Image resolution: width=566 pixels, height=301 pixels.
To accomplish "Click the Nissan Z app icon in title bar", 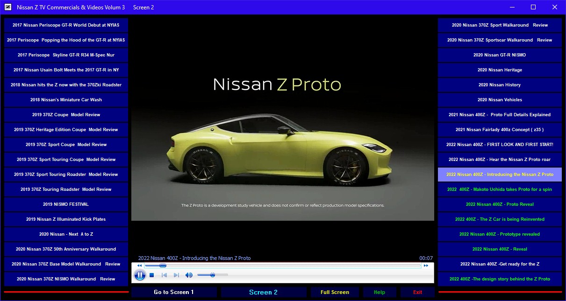I will tap(7, 7).
